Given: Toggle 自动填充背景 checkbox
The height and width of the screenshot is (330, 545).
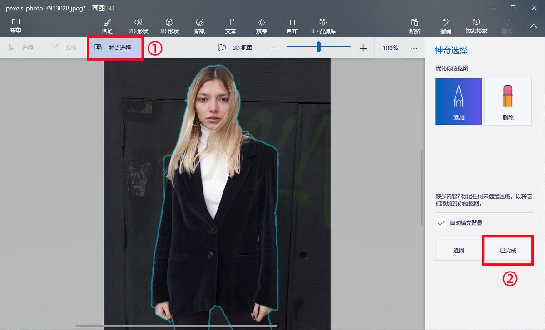Looking at the screenshot, I should [x=441, y=223].
